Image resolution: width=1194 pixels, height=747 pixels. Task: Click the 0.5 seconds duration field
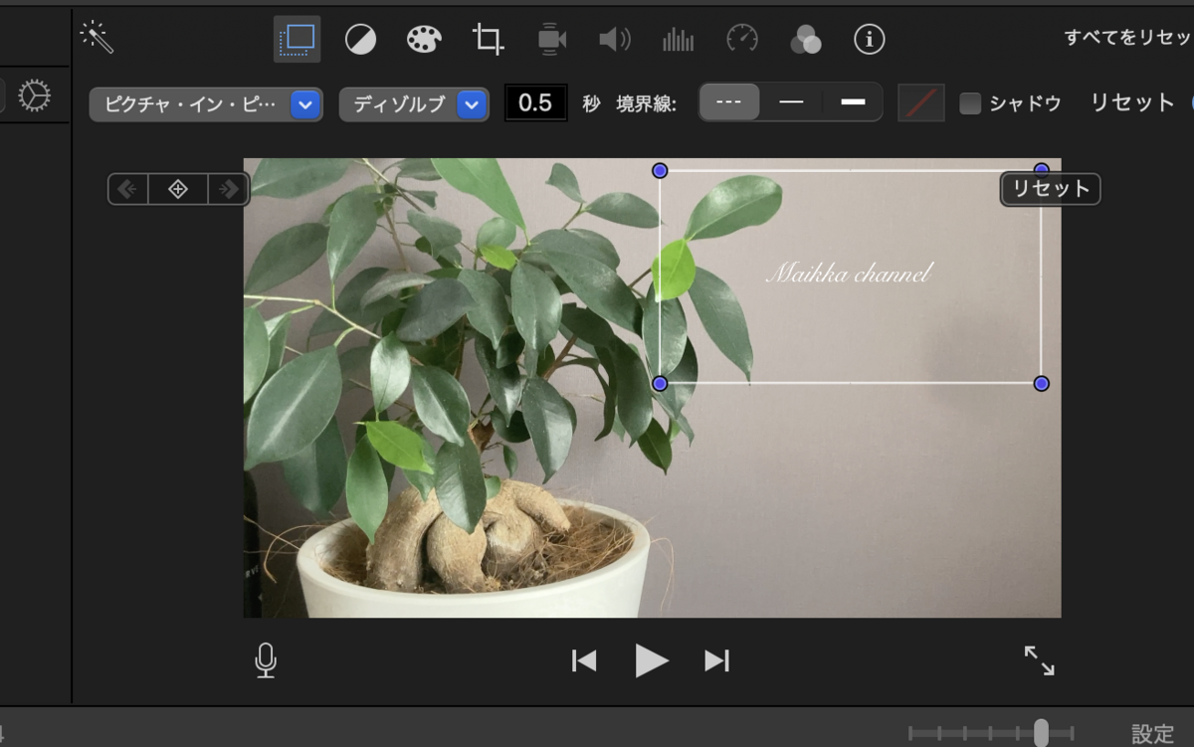[535, 103]
